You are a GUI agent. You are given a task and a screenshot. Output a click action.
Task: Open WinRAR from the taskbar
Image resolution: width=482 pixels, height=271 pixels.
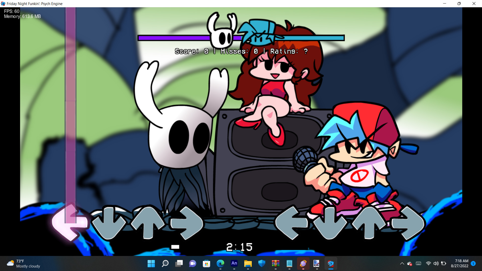tap(276, 264)
